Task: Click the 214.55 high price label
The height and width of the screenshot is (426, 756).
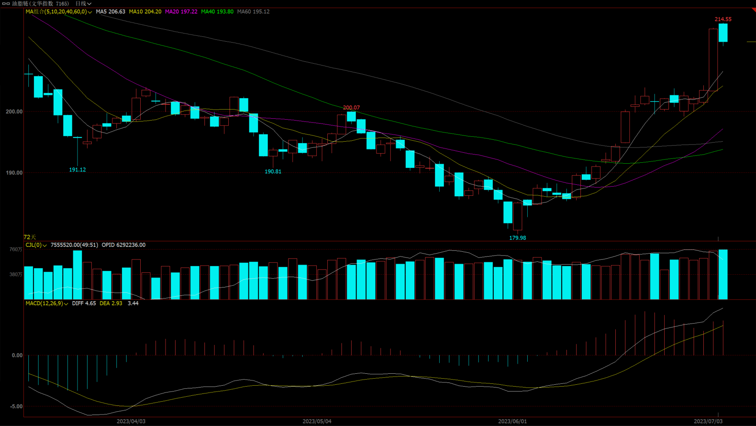Action: pyautogui.click(x=723, y=19)
